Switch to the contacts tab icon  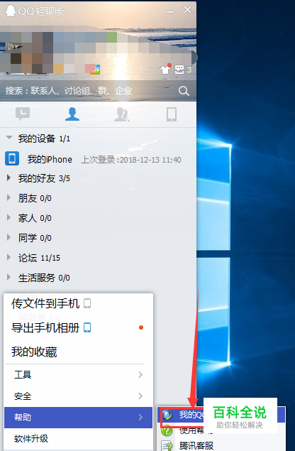pos(72,114)
